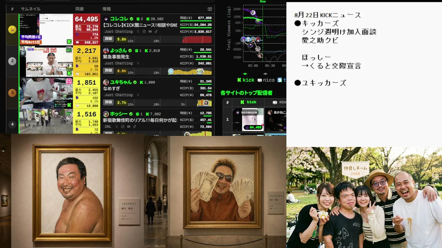Open ホッシー's TikTok icon
The height and width of the screenshot is (248, 442).
[x=134, y=127]
